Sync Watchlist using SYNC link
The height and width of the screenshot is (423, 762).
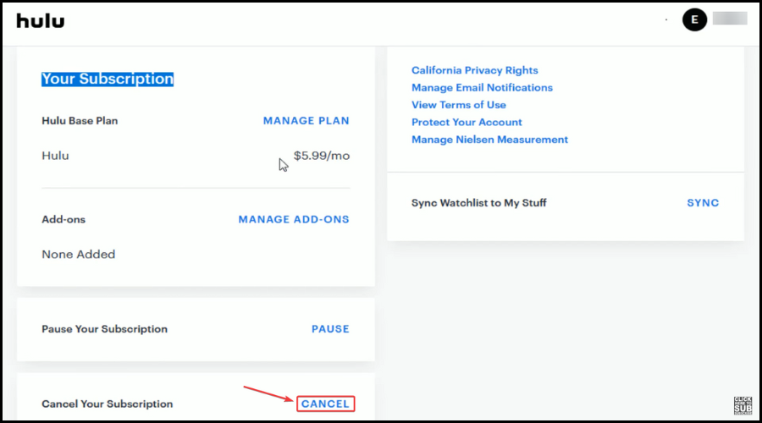(x=703, y=203)
